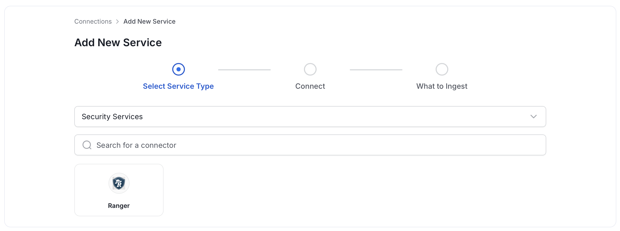Click the magnifying glass search icon
This screenshot has height=231, width=620.
pyautogui.click(x=87, y=145)
